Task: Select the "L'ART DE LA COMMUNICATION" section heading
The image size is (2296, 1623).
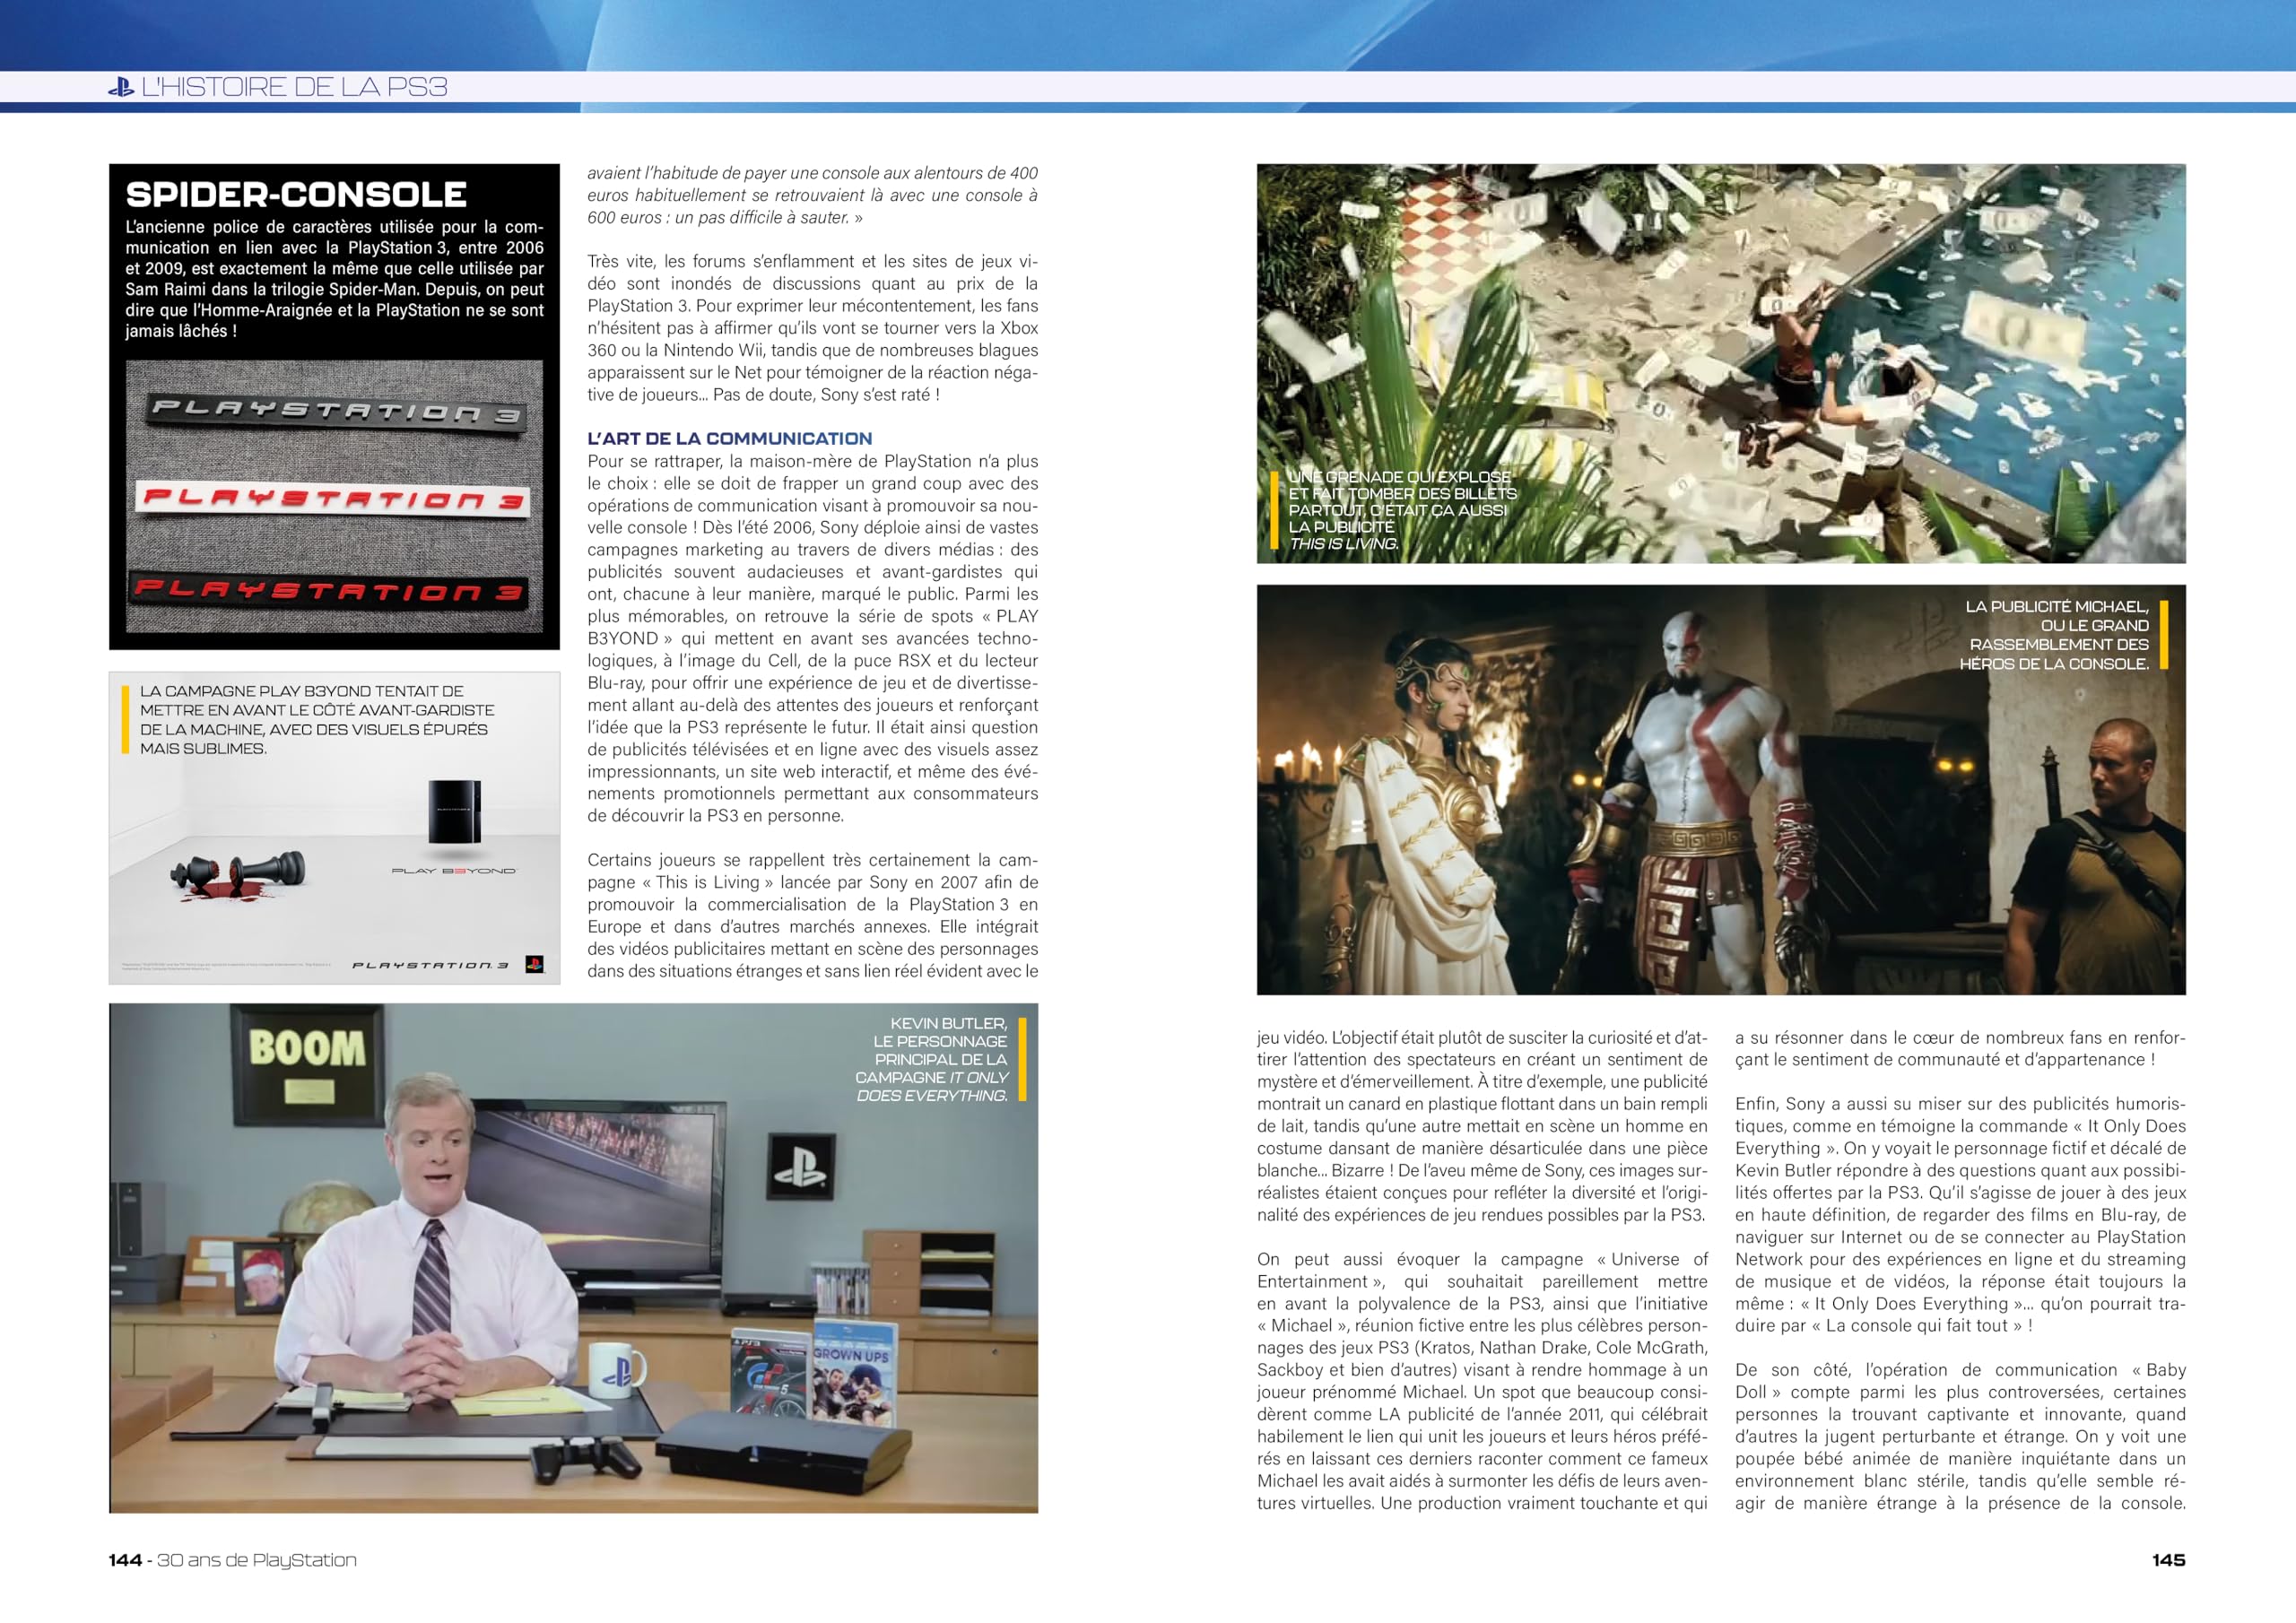Action: click(729, 438)
